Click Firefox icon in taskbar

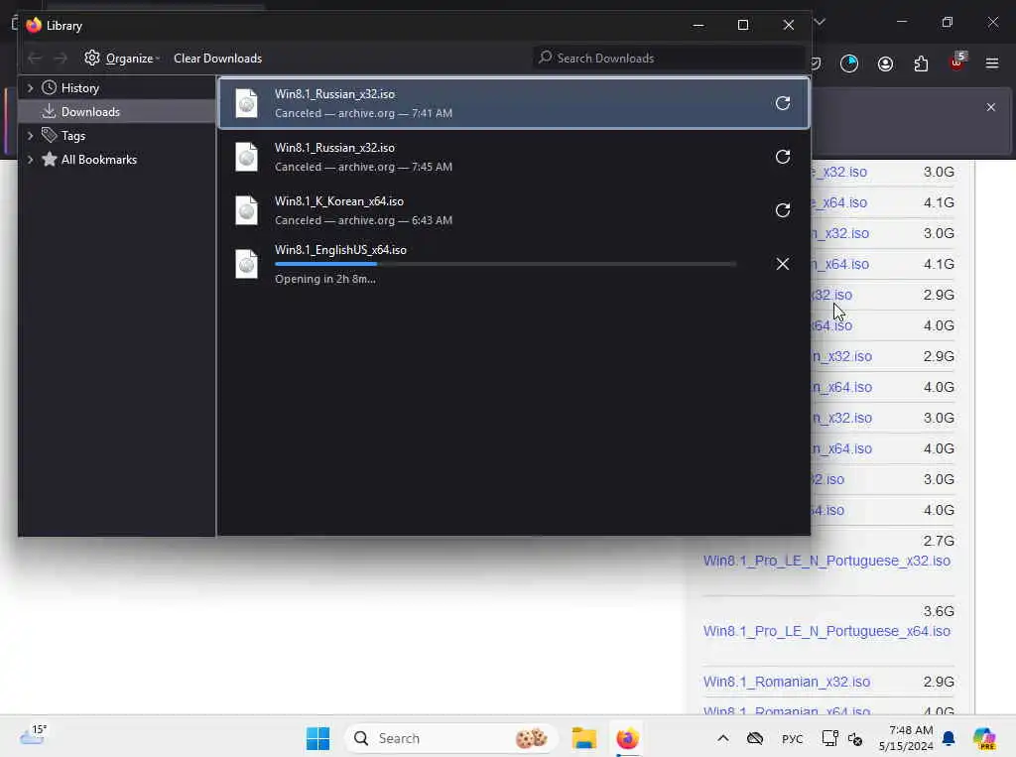tap(627, 738)
